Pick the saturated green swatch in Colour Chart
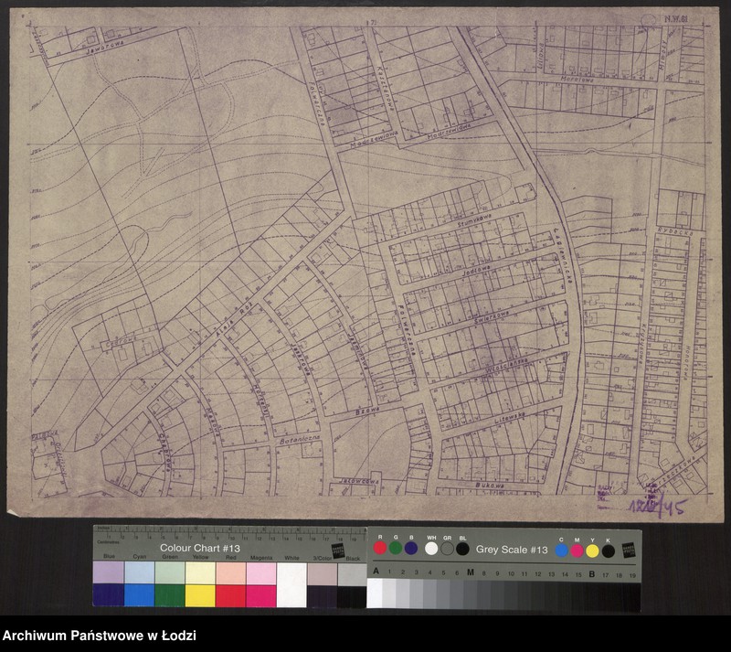The width and height of the screenshot is (731, 652). point(169,595)
